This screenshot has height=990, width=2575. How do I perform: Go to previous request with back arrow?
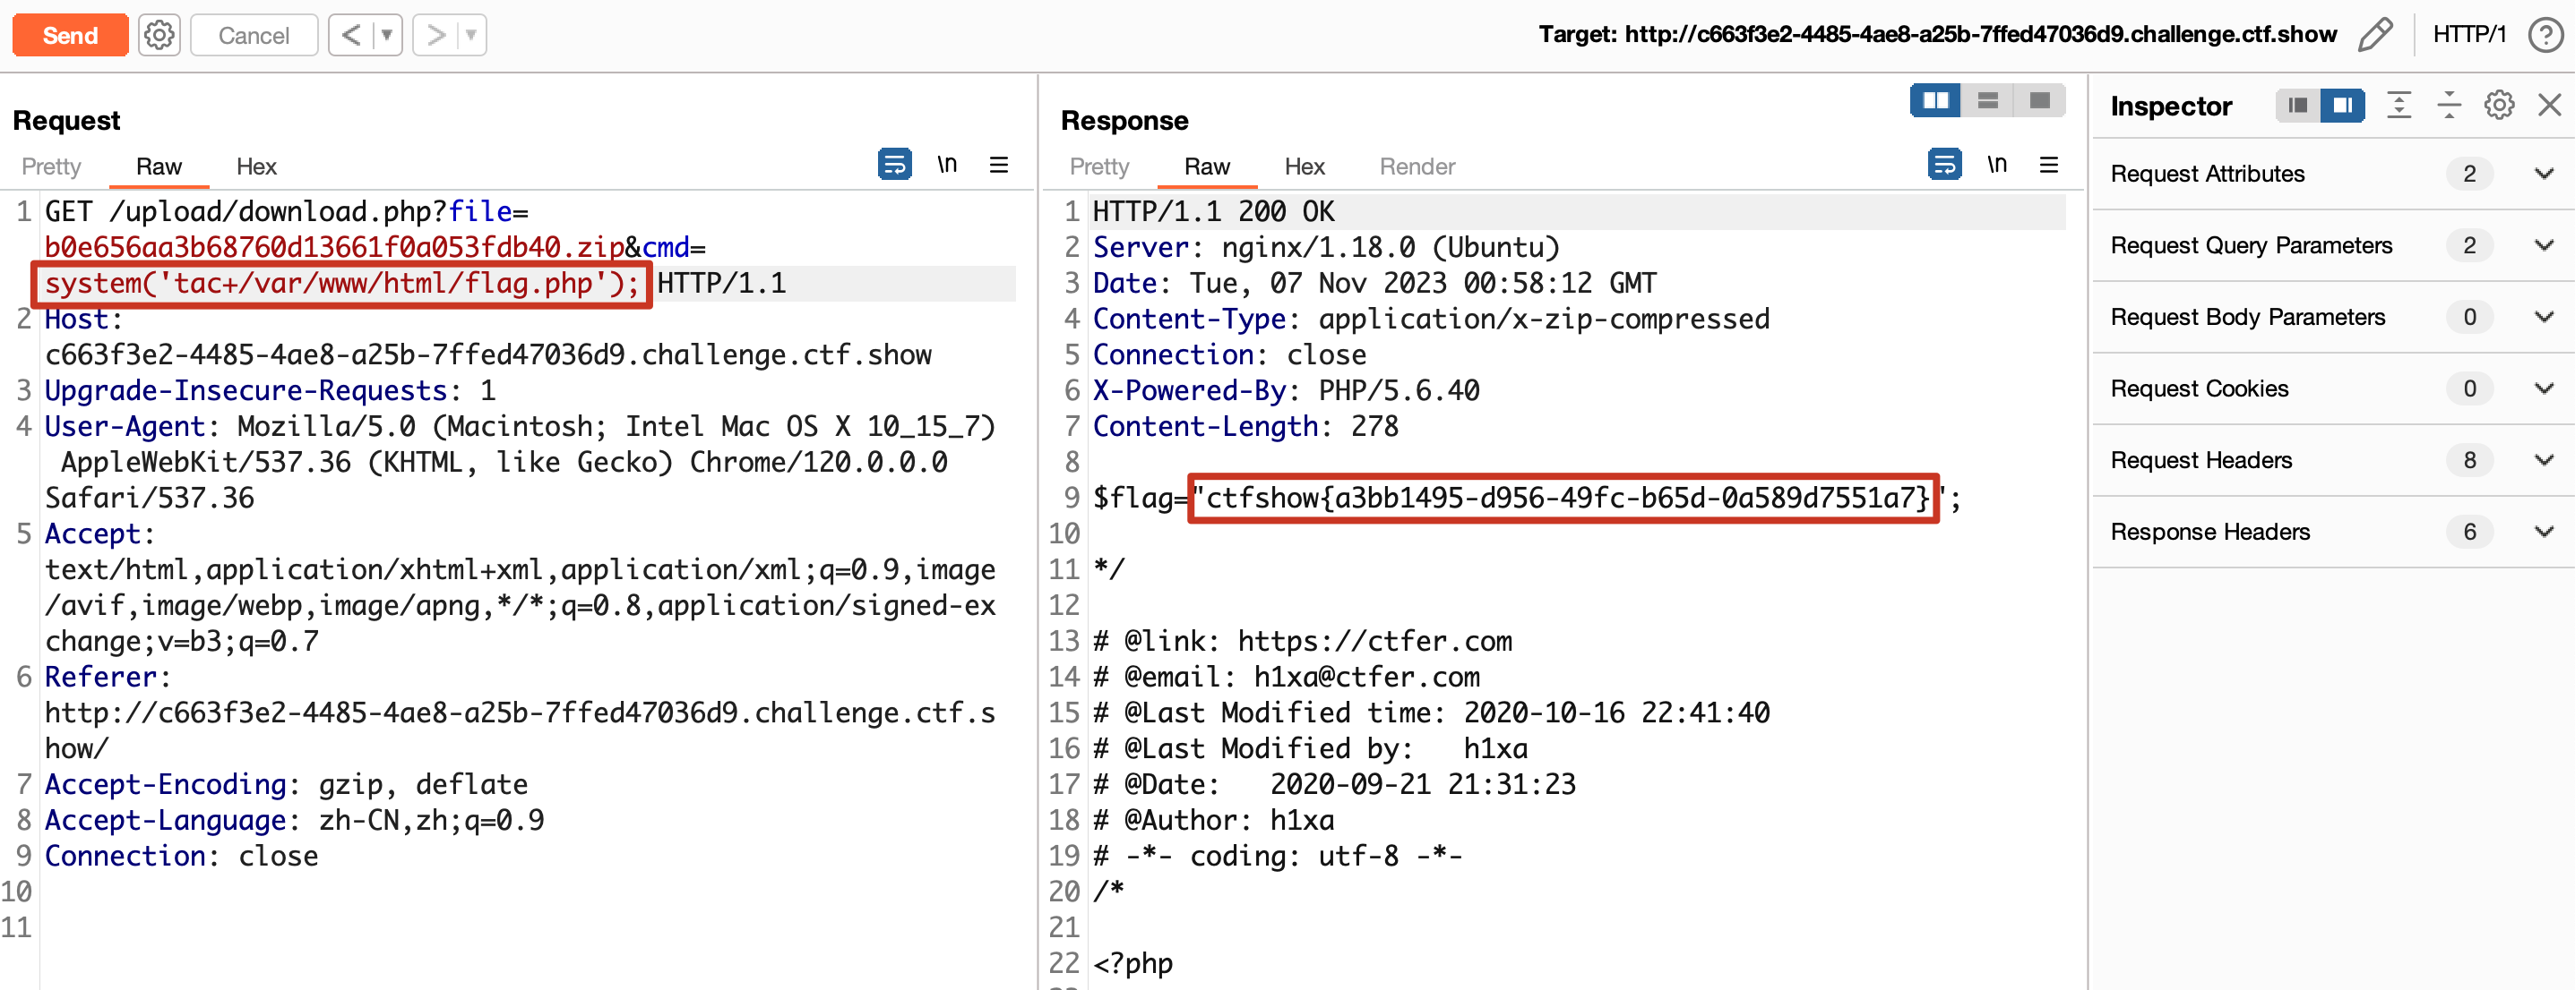pos(351,35)
